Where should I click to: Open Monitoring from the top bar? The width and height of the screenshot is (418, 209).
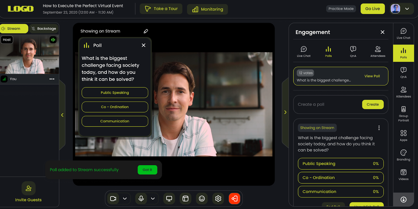click(x=207, y=9)
